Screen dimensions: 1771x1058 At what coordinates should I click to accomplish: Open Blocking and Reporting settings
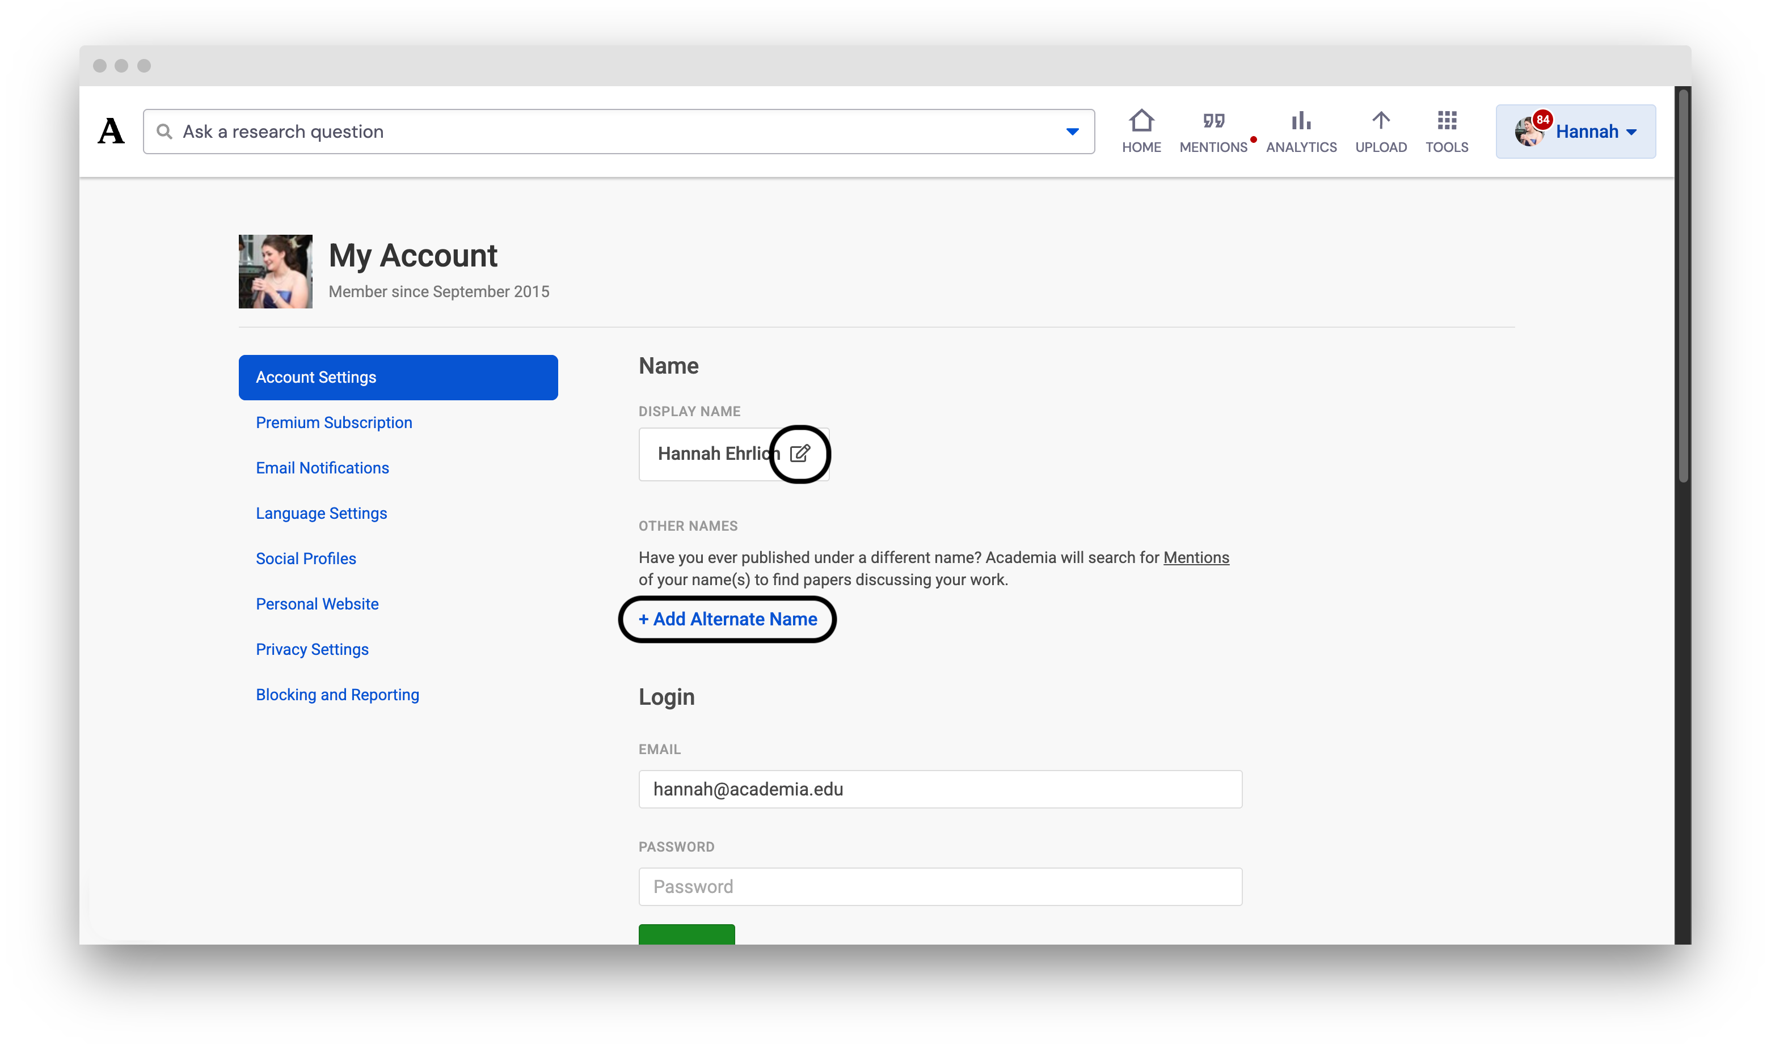[x=336, y=695]
